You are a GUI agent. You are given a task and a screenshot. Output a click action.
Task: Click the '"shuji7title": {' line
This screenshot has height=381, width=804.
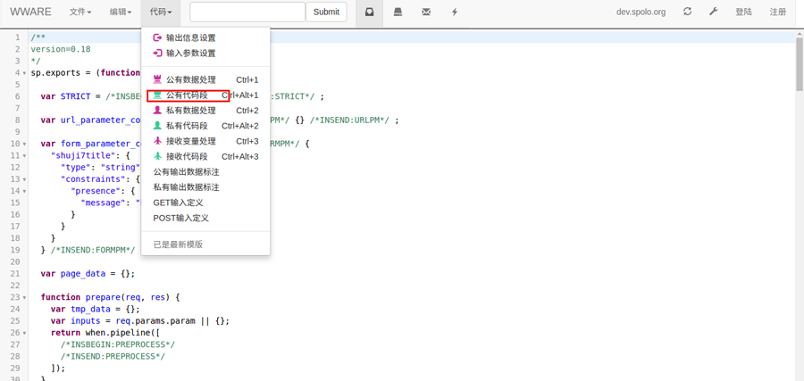90,155
